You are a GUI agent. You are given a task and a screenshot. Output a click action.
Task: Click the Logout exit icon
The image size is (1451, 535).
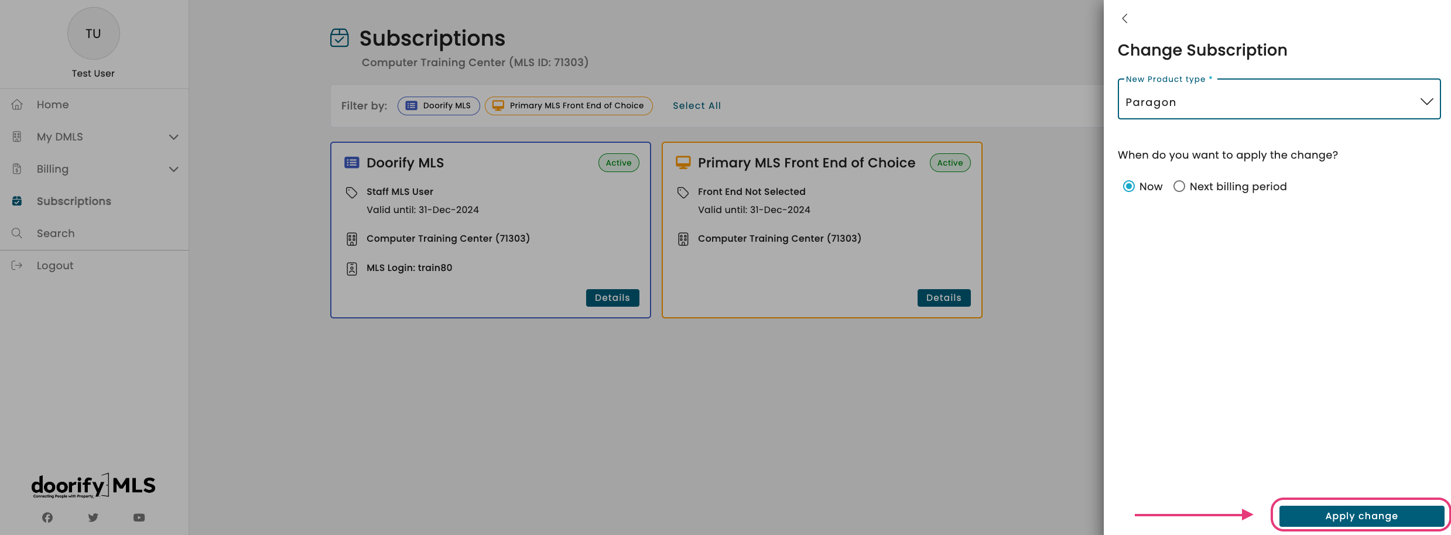[x=17, y=266]
